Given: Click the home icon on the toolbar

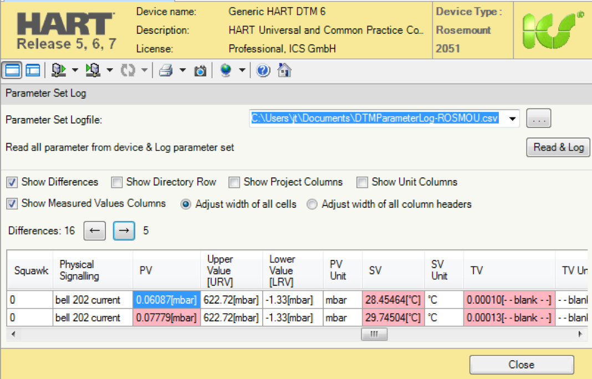Looking at the screenshot, I should pos(284,70).
